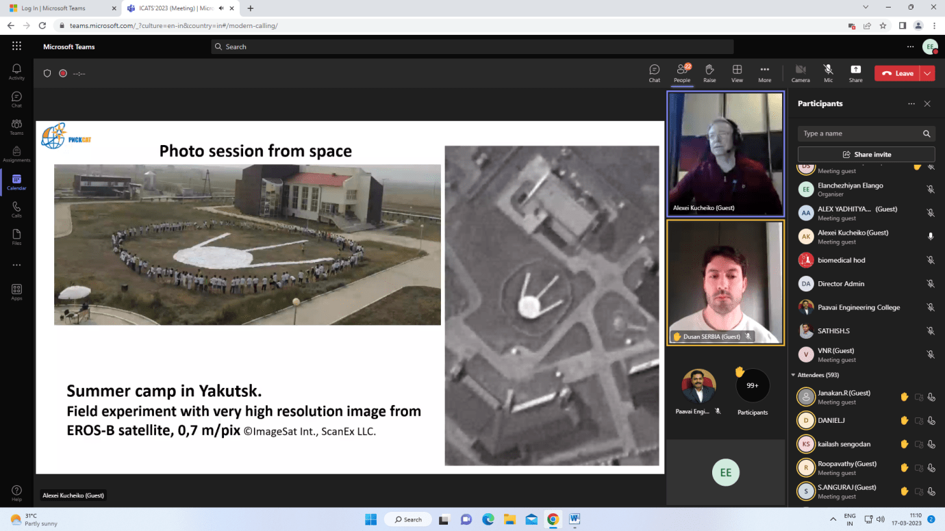Toggle the People participants panel
945x531 pixels.
pyautogui.click(x=682, y=73)
